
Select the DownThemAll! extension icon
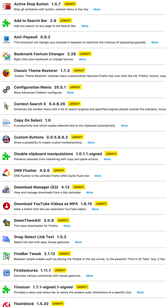6,223
